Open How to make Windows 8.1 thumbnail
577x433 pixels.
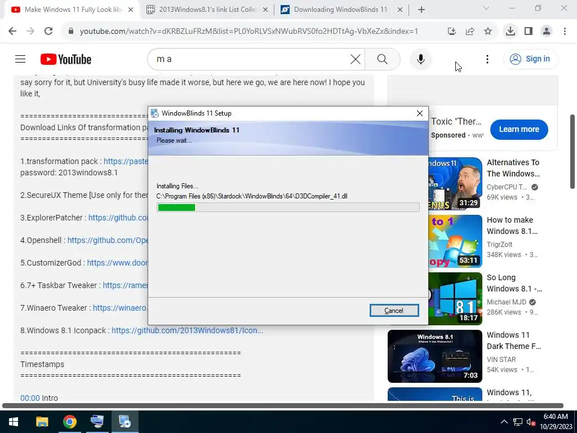click(x=455, y=241)
